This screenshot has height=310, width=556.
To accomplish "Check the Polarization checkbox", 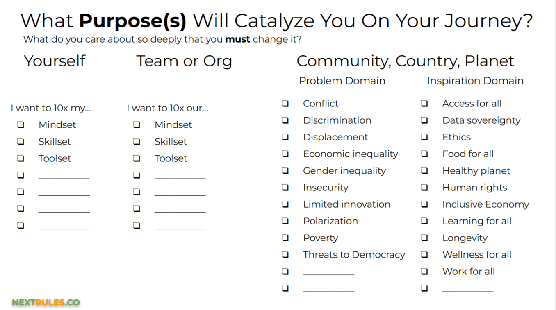I will pos(285,221).
